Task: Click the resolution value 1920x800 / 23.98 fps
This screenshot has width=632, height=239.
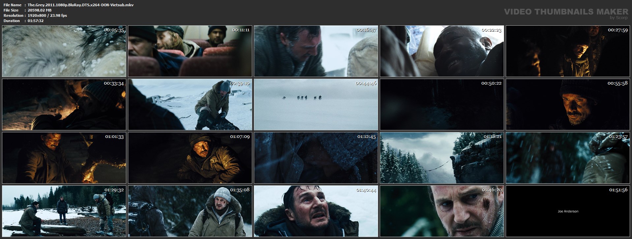Action: coord(47,15)
